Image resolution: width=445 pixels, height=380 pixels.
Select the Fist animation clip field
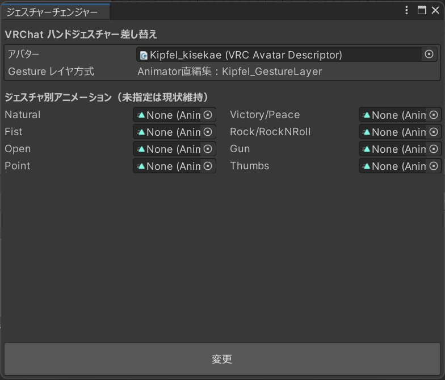pos(175,132)
